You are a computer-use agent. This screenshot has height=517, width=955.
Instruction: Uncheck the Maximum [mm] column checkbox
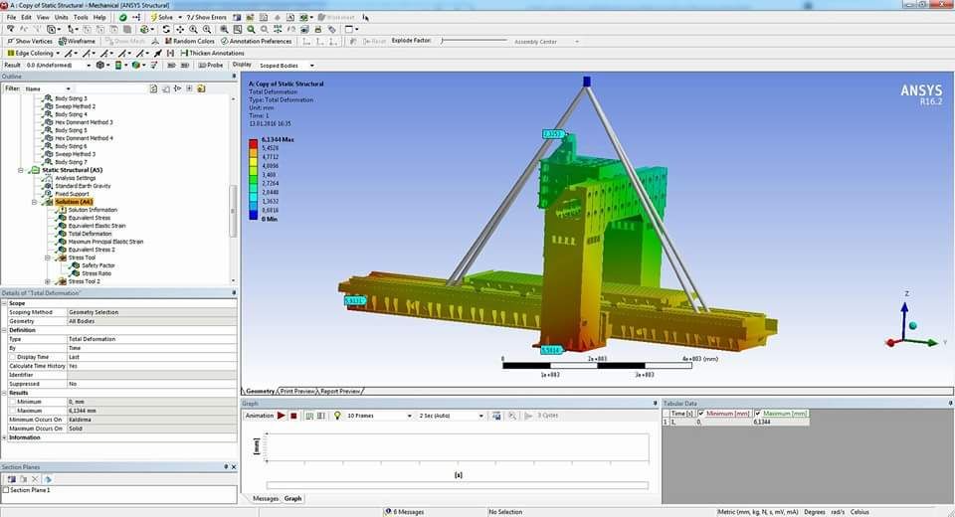759,414
